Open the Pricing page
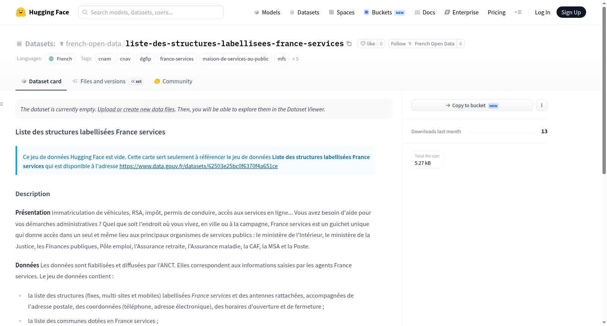This screenshot has height=326, width=607. coord(497,12)
